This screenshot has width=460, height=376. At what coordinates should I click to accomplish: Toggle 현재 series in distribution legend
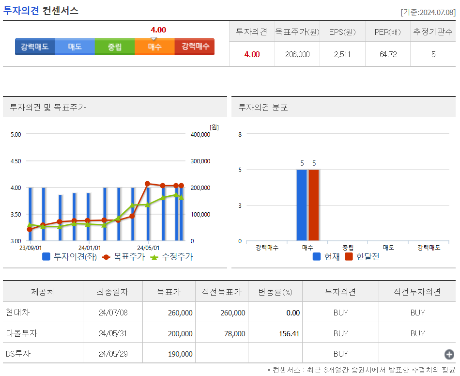326,256
